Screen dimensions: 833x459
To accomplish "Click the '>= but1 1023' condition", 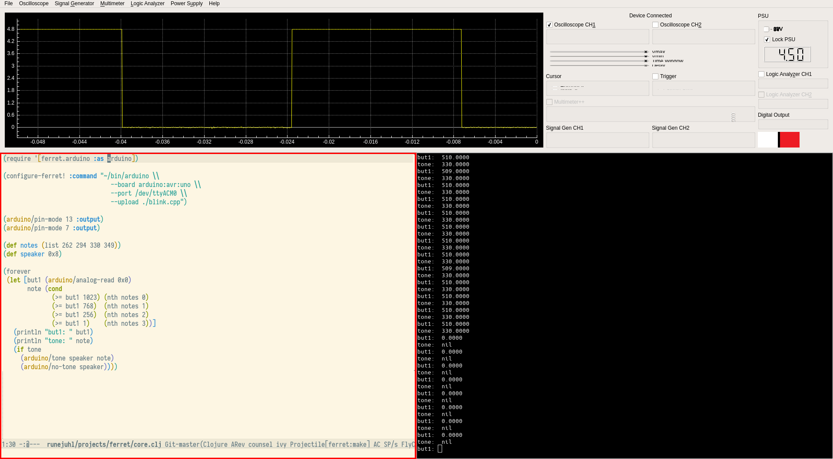I will tap(76, 298).
